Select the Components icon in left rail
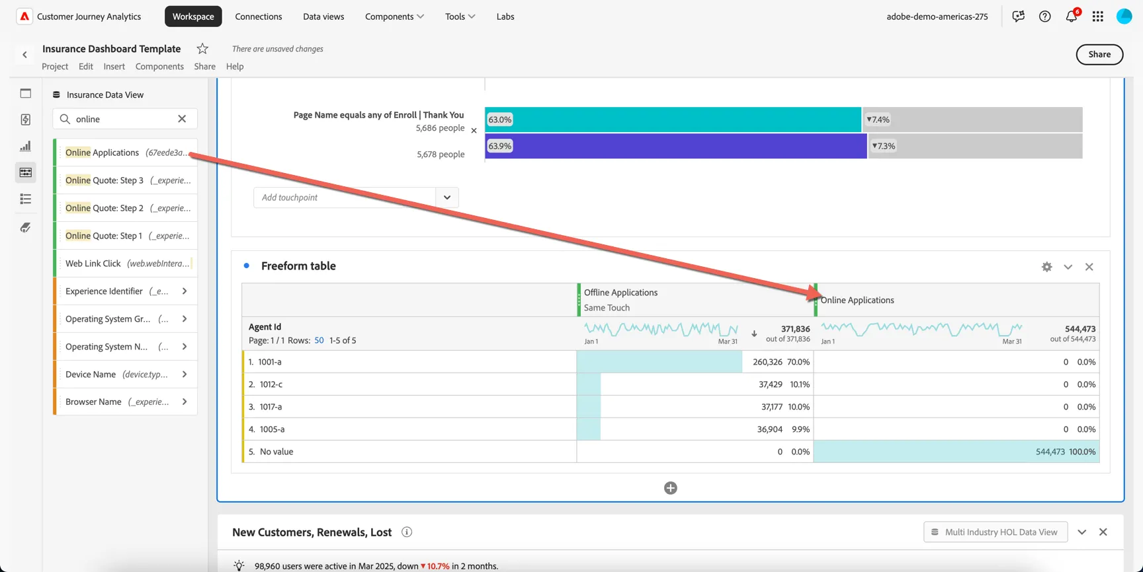The height and width of the screenshot is (572, 1143). [x=26, y=172]
